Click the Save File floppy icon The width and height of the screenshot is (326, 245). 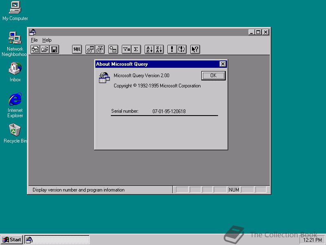pyautogui.click(x=54, y=49)
